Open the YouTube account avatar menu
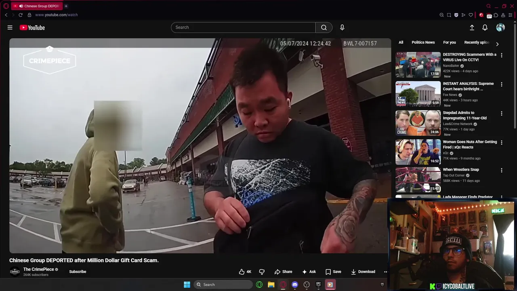 [500, 27]
